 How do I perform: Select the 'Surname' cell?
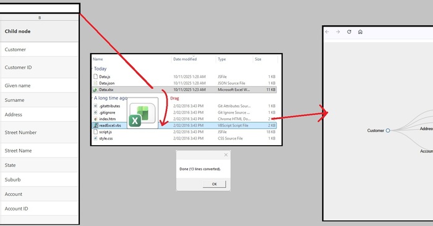point(40,100)
